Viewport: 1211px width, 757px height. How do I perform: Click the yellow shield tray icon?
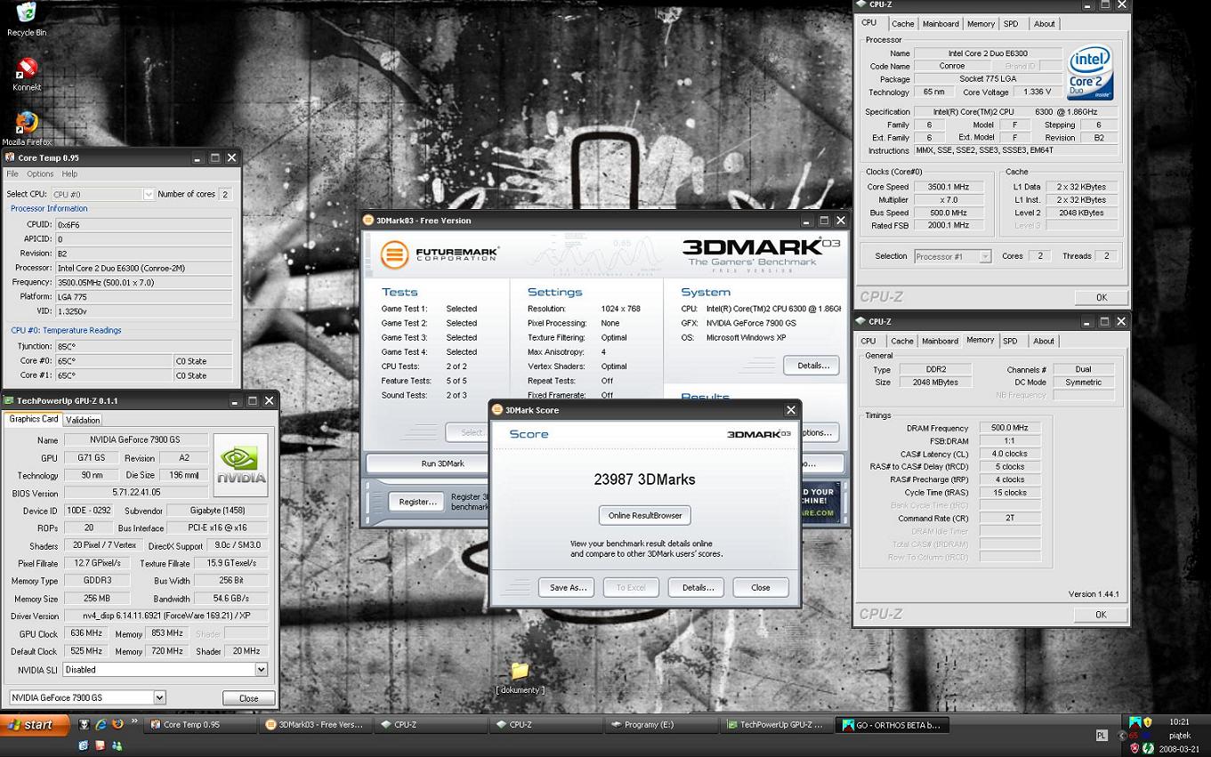1148,722
